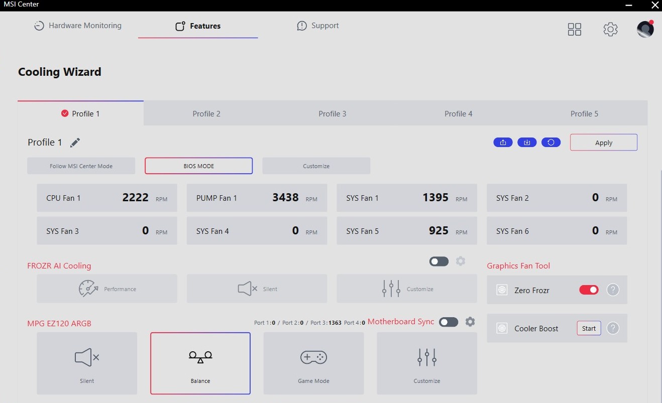Click the SYS Fan 6 tile

(557, 231)
